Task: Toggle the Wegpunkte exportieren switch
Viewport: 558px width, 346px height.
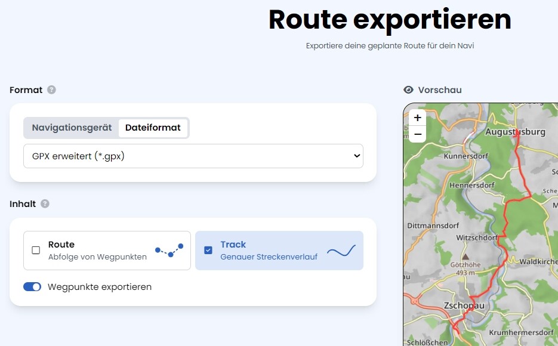Action: coord(32,287)
